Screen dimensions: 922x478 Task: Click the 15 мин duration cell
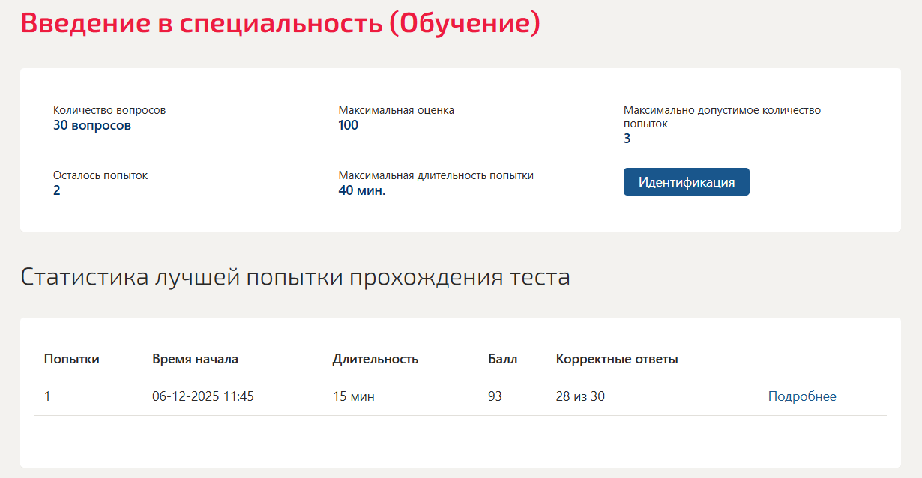pyautogui.click(x=354, y=396)
